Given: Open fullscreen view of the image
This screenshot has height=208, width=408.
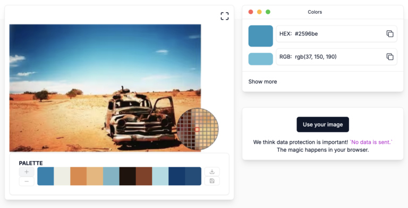Looking at the screenshot, I should click(x=225, y=16).
